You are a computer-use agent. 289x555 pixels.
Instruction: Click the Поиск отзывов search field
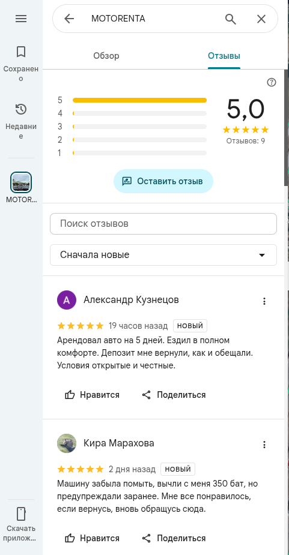pyautogui.click(x=163, y=224)
